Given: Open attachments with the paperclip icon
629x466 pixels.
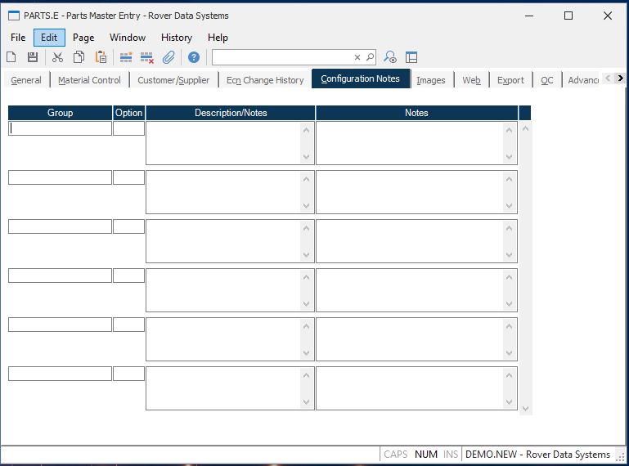Looking at the screenshot, I should click(168, 57).
